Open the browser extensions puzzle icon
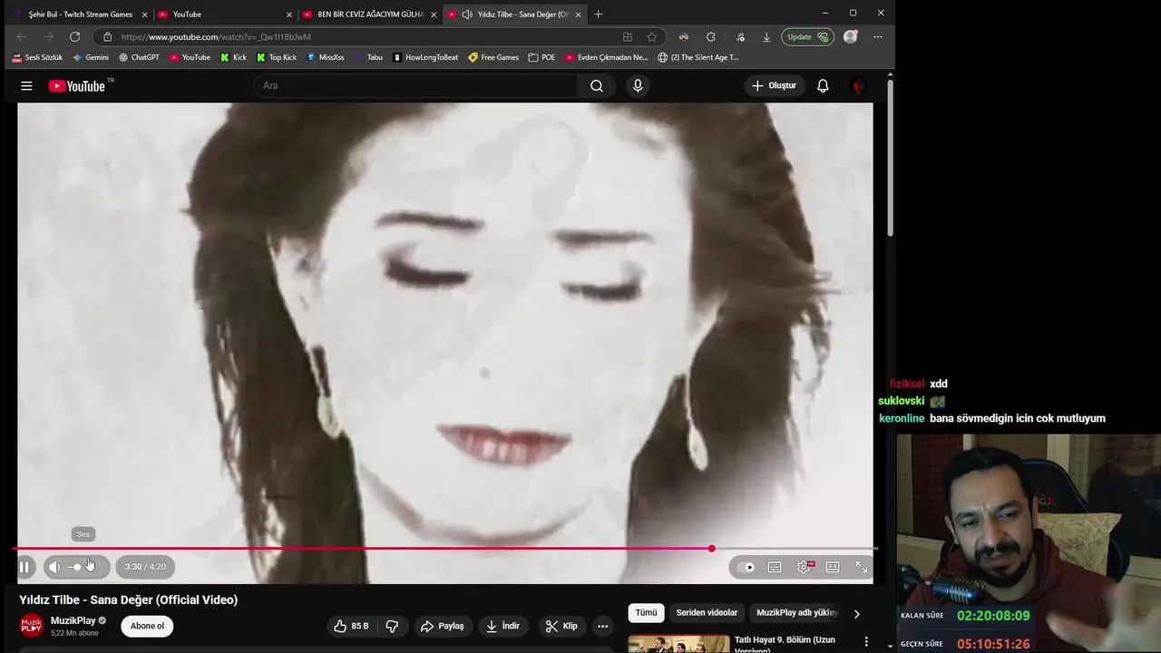Screen dimensions: 1161x653 pyautogui.click(x=711, y=37)
